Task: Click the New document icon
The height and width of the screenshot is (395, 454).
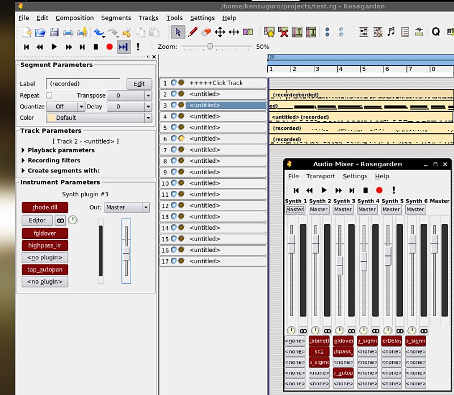Action: (x=27, y=32)
